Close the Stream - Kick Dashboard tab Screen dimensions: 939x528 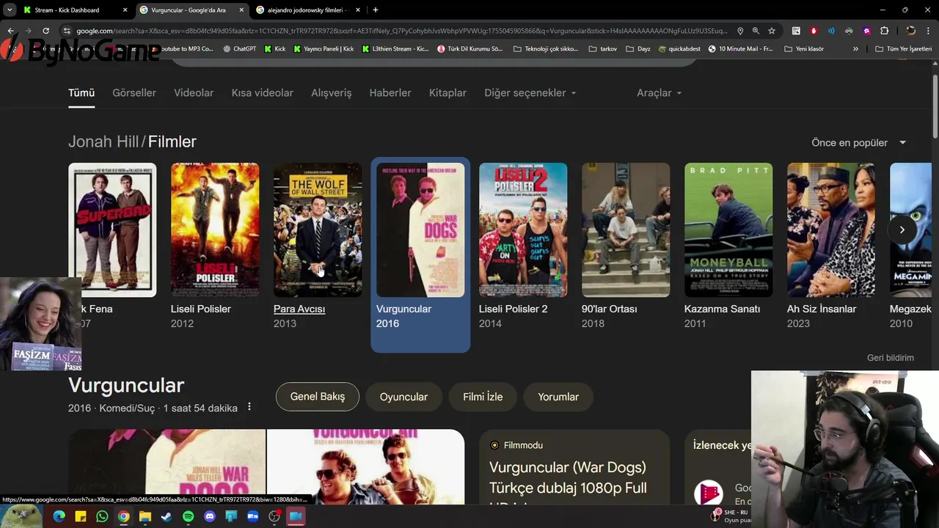pos(125,10)
